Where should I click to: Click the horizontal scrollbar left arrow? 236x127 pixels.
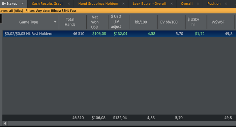point(5,123)
